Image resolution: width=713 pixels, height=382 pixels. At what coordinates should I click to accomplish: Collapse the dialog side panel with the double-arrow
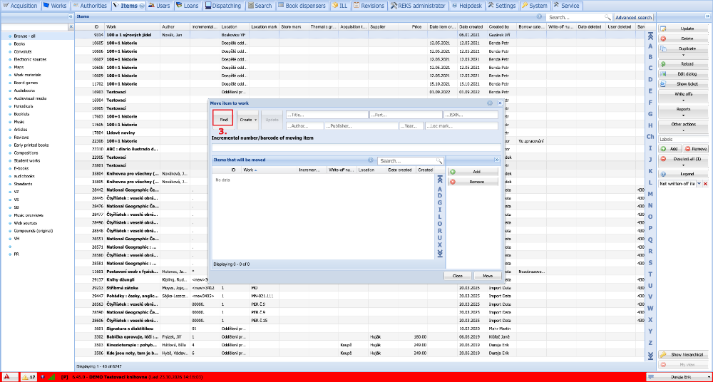tap(496, 160)
